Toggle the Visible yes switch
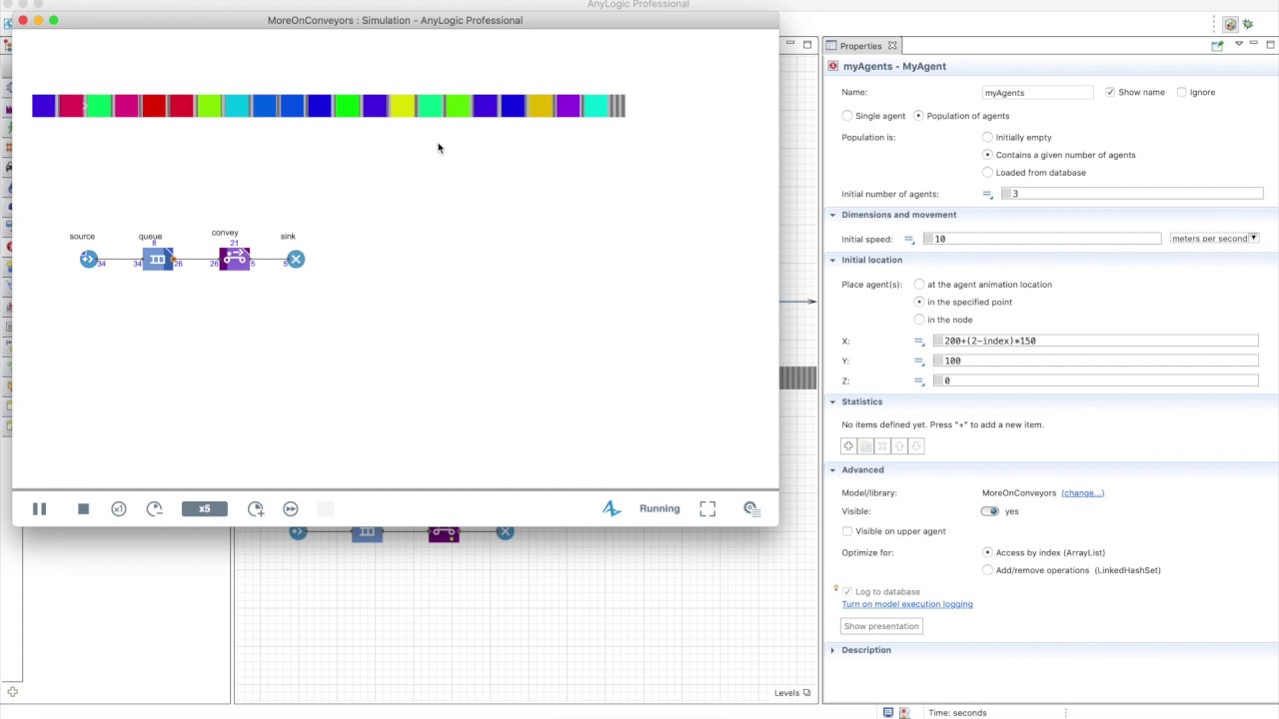1279x719 pixels. 989,511
